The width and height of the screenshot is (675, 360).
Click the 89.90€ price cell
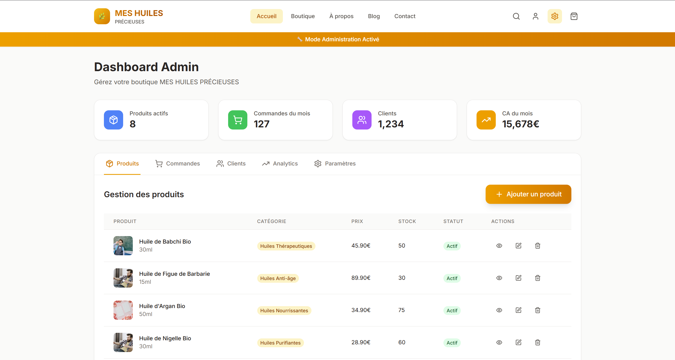(361, 278)
